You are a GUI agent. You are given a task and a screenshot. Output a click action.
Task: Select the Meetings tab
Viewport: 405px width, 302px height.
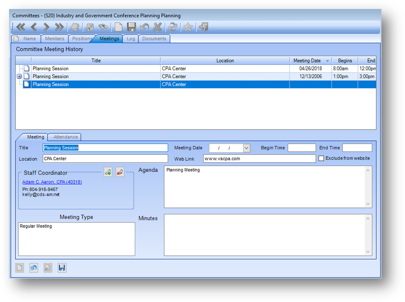[x=109, y=39]
